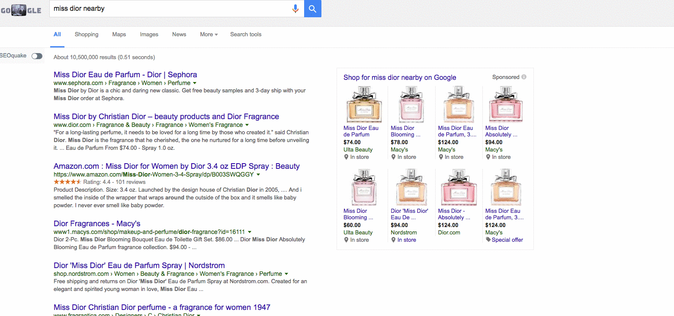Click the Dior.com Absolutely perfume image
674x316 pixels.
pyautogui.click(x=459, y=188)
